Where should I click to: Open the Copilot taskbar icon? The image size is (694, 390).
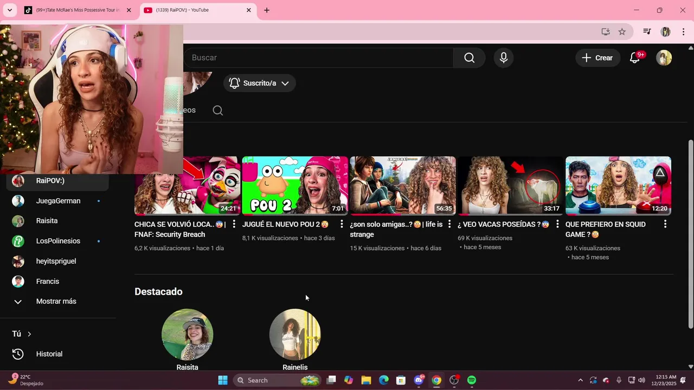pyautogui.click(x=349, y=380)
